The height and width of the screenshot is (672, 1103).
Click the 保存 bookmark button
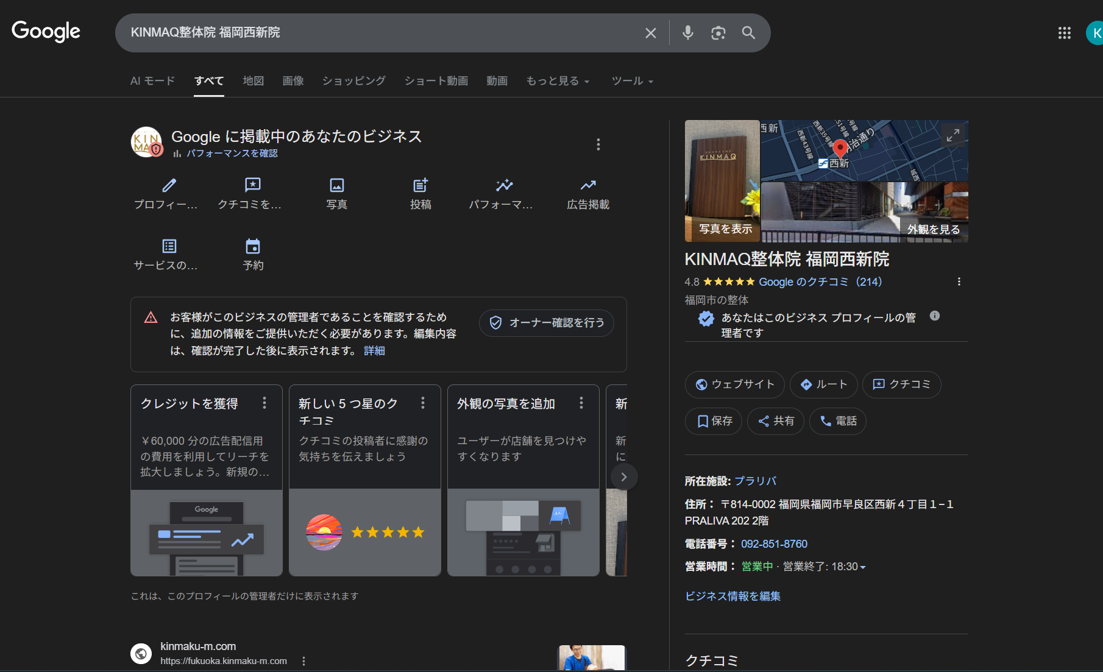click(714, 421)
